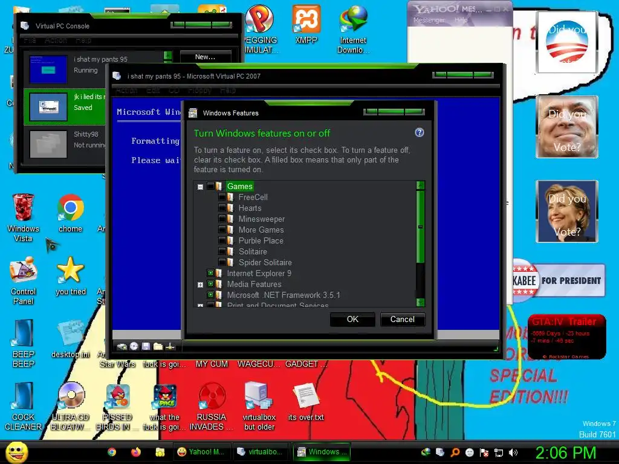Click the network adapter status icon in Virtual PC
This screenshot has height=464, width=619.
click(x=170, y=346)
